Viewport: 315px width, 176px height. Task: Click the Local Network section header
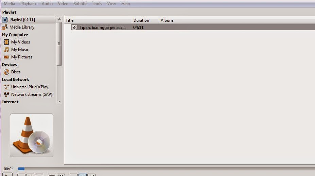[16, 80]
